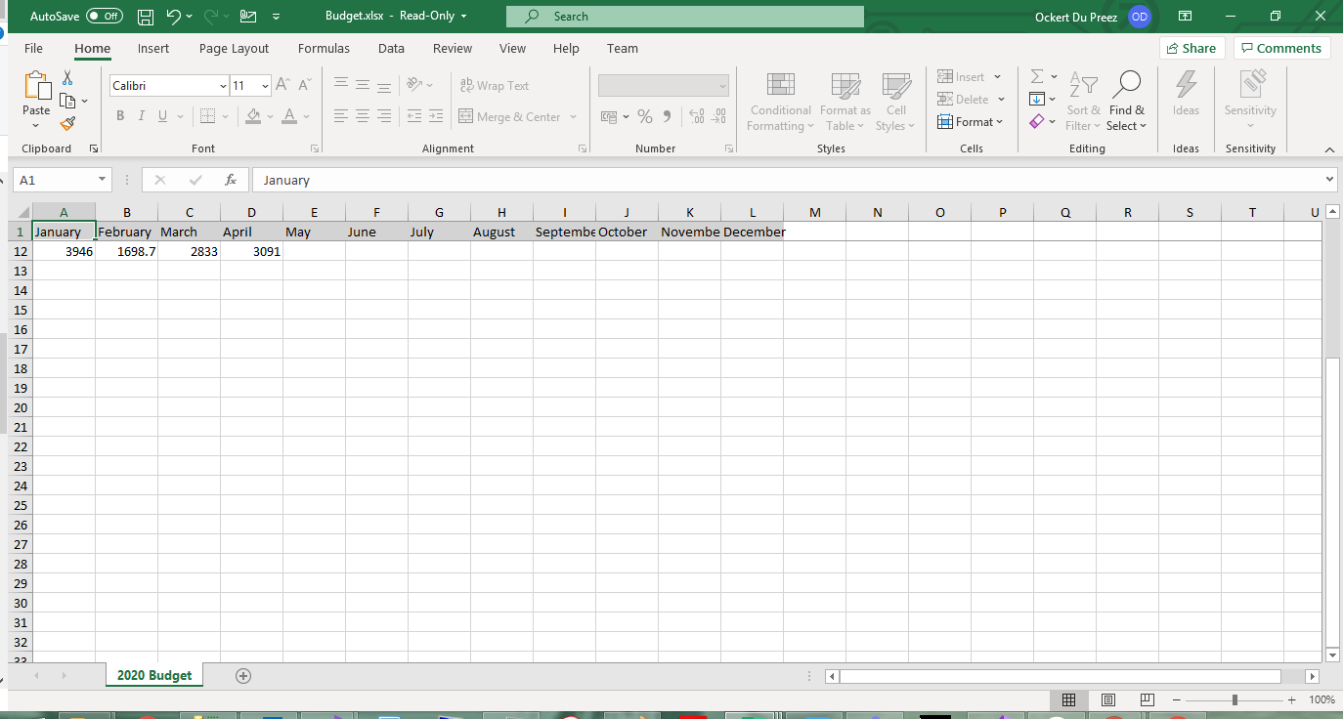Switch to the Data tab
This screenshot has height=719, width=1343.
click(391, 48)
